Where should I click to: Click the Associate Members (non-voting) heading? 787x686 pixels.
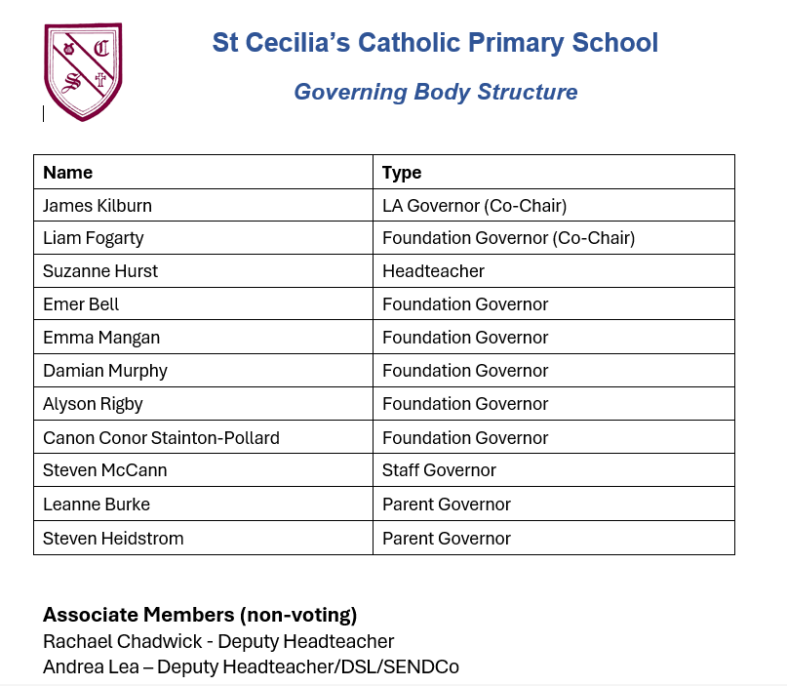[x=200, y=615]
